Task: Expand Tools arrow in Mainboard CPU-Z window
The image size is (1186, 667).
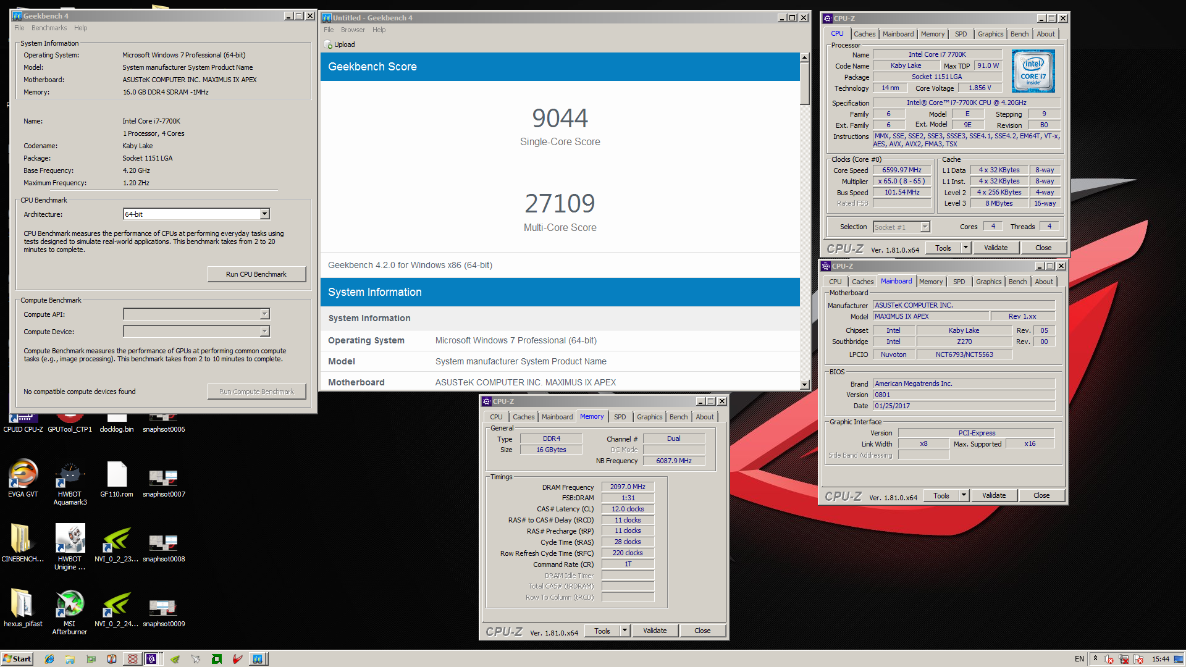Action: 964,495
